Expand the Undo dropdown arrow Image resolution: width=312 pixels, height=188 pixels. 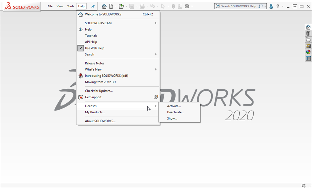(158, 6)
